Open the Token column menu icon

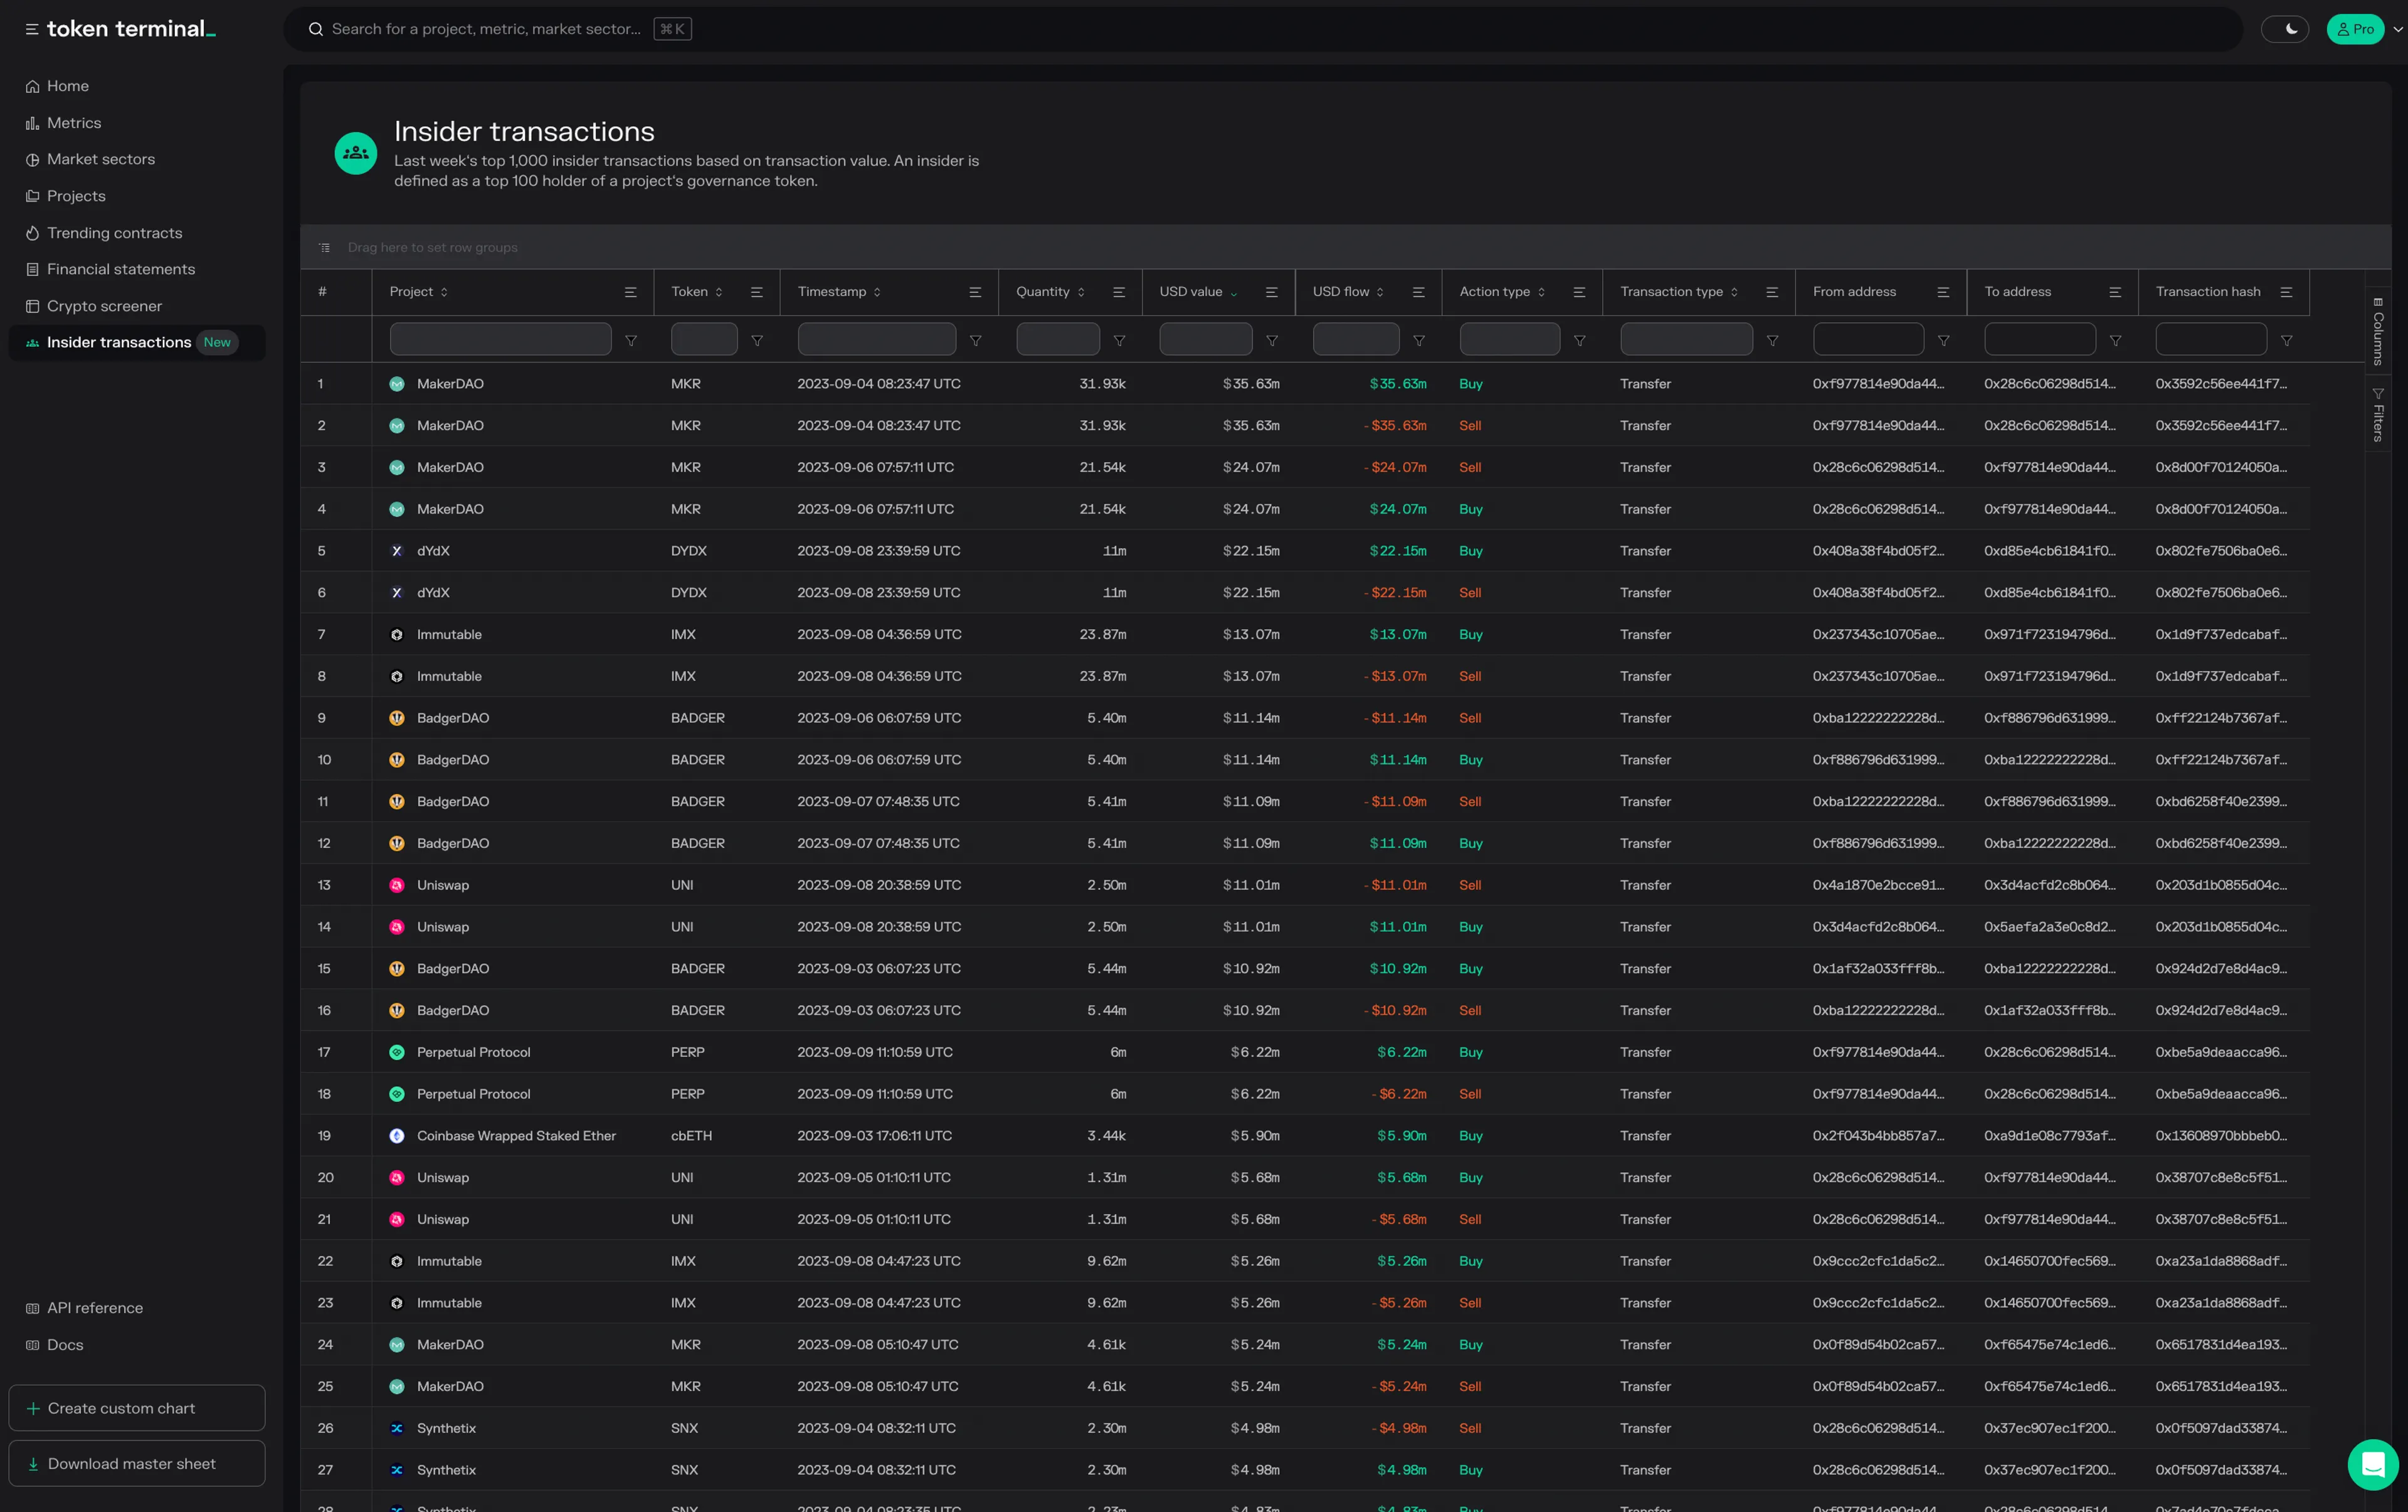757,292
